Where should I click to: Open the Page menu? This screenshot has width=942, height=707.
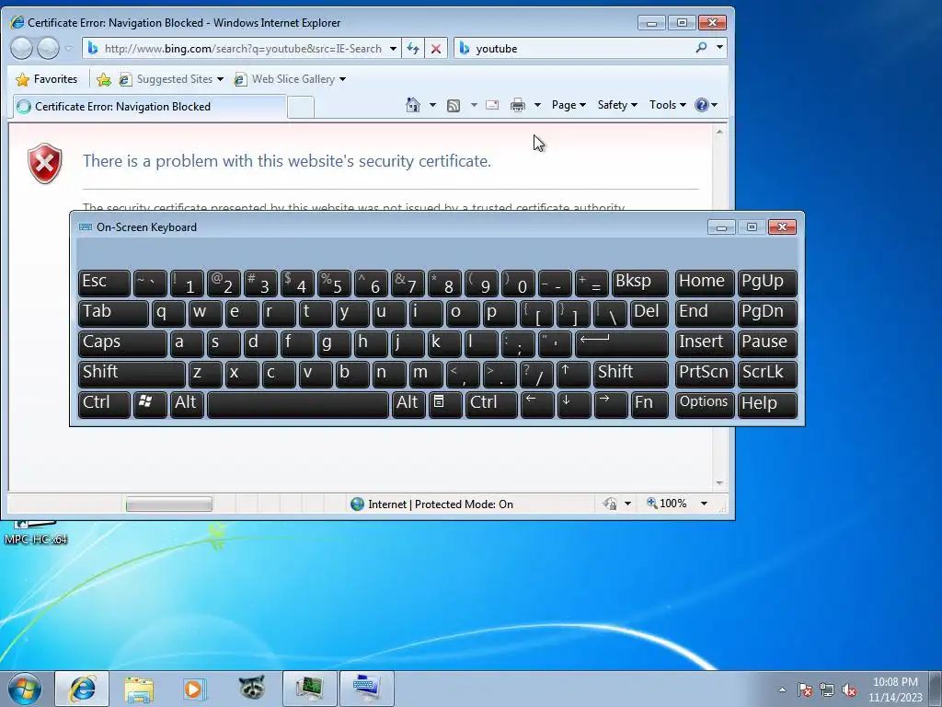point(569,105)
